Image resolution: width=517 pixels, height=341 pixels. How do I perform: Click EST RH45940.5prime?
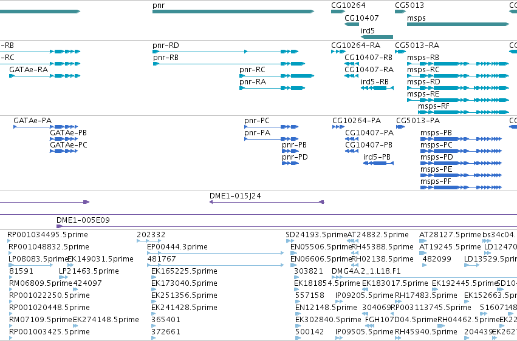click(x=426, y=332)
